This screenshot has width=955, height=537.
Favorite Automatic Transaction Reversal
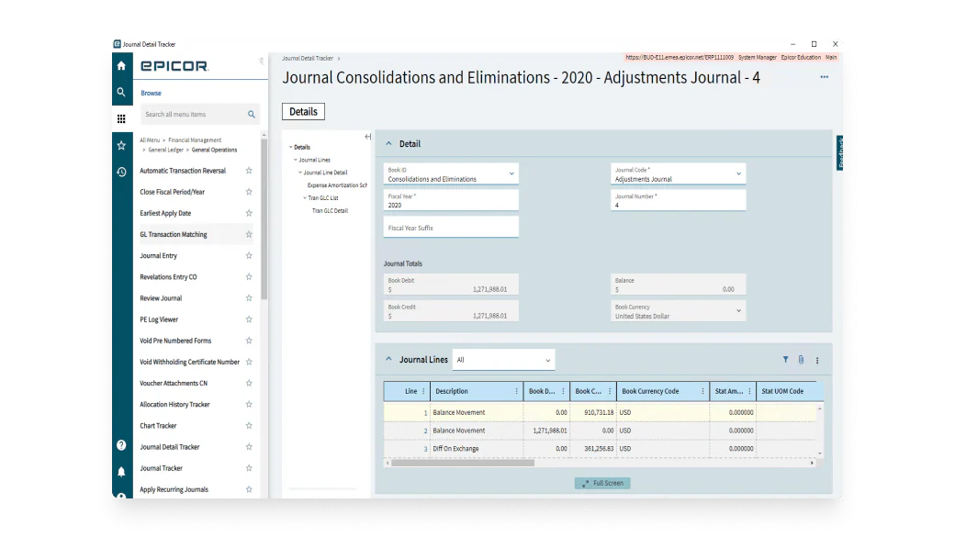pos(249,171)
